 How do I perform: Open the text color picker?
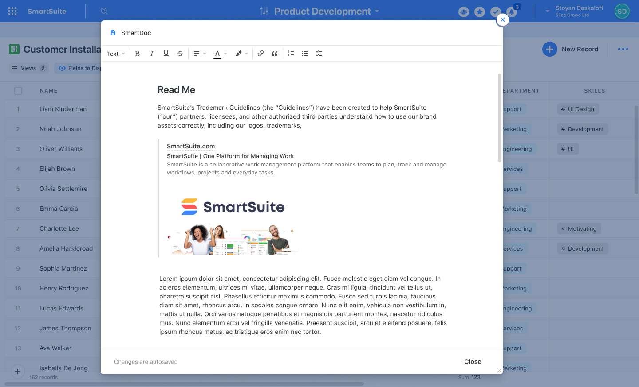click(x=221, y=54)
